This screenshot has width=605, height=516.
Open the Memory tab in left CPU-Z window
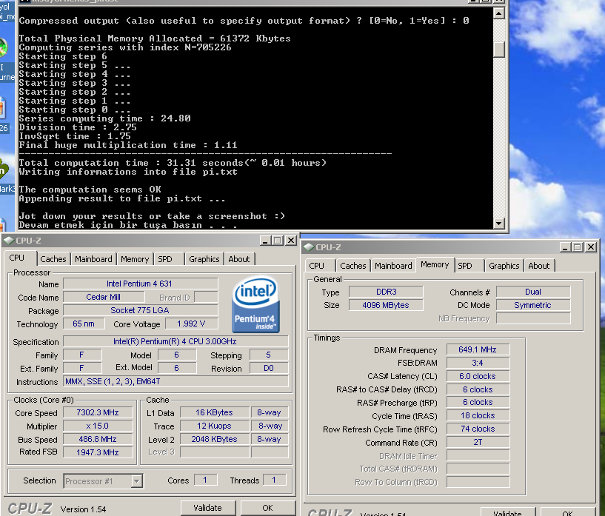135,259
